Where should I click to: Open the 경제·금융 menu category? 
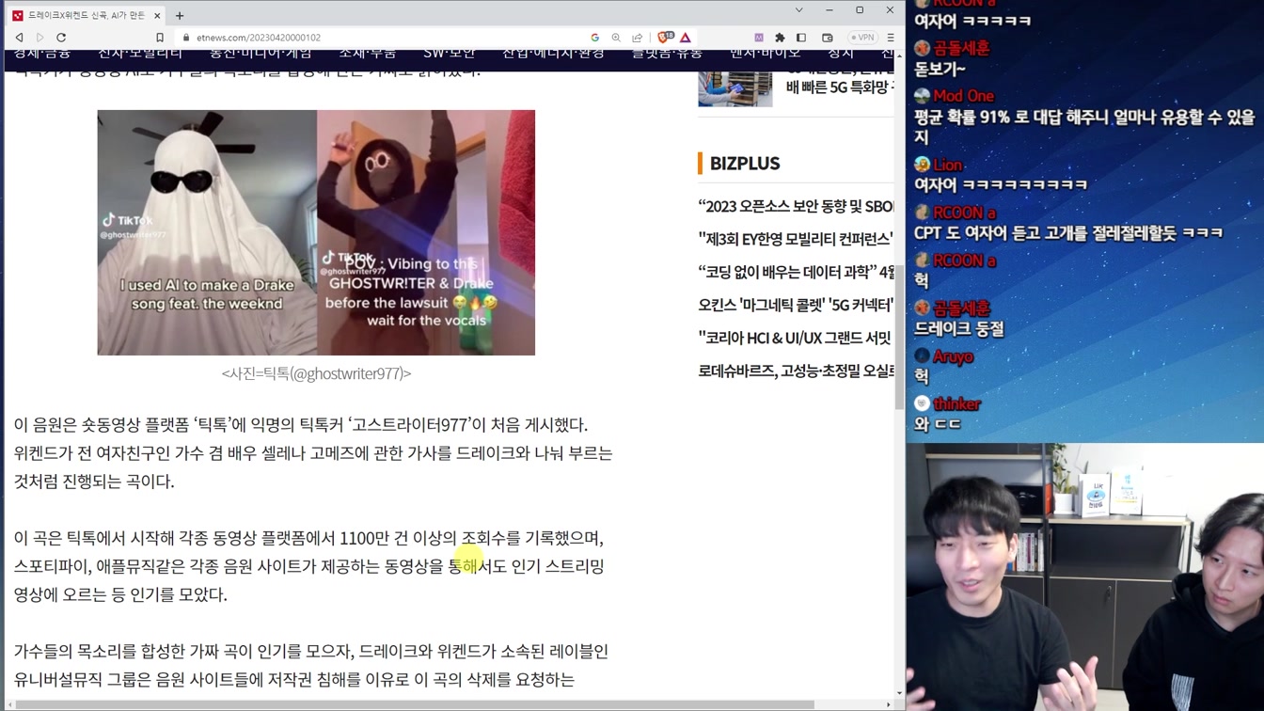(42, 53)
